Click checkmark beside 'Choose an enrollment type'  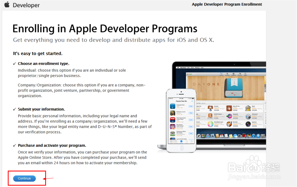point(14,64)
